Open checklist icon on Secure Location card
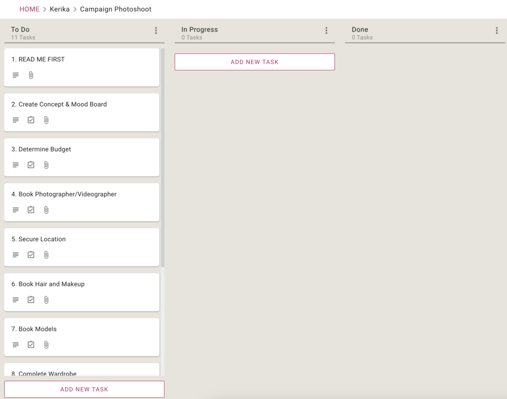This screenshot has width=507, height=399. point(31,255)
